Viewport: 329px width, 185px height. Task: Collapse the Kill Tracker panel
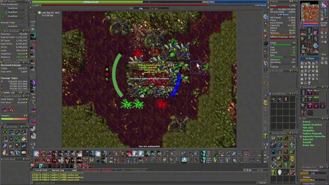pos(26,2)
